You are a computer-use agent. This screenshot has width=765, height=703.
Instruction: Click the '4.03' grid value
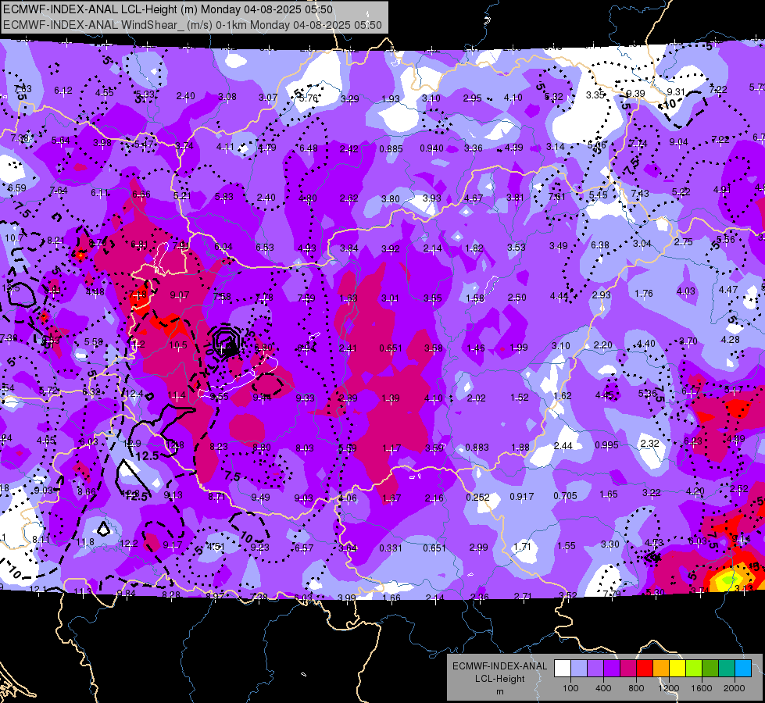click(x=685, y=291)
